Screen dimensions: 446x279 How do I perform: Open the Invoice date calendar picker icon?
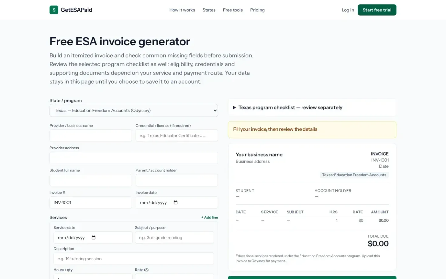pos(176,202)
